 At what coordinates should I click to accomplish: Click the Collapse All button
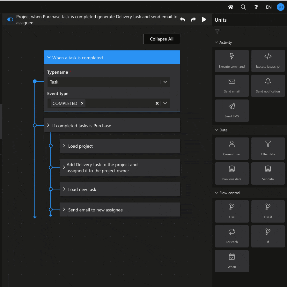point(162,39)
